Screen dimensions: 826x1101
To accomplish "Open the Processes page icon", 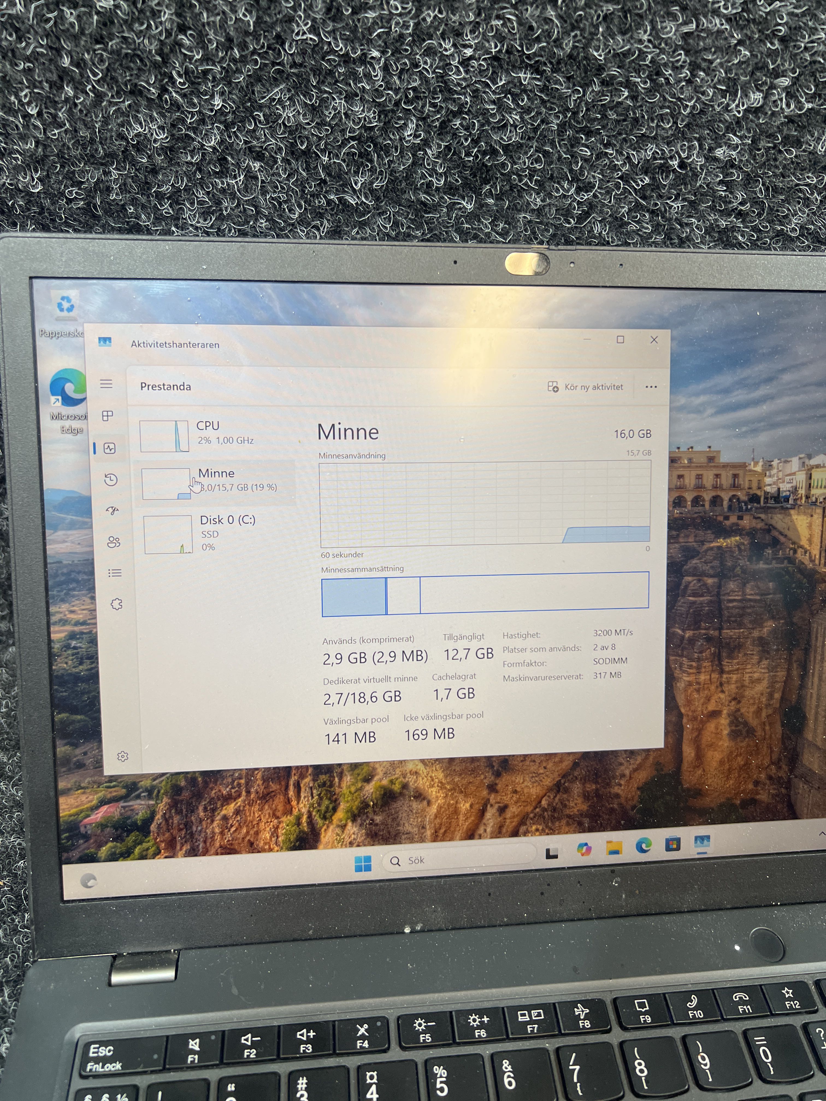I will tap(108, 416).
